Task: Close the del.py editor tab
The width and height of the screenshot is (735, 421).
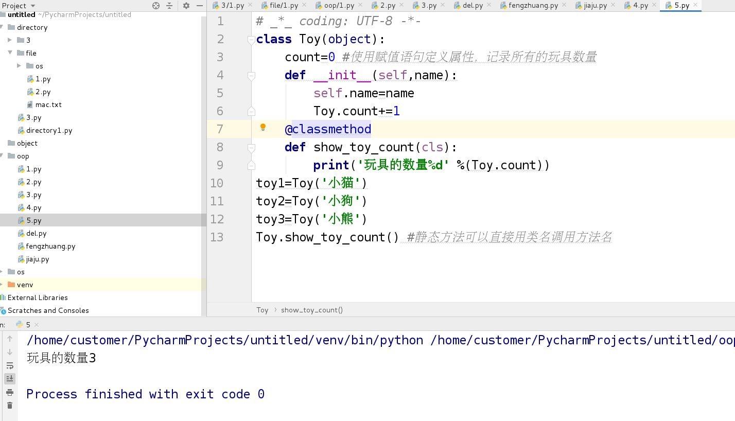Action: [x=488, y=5]
